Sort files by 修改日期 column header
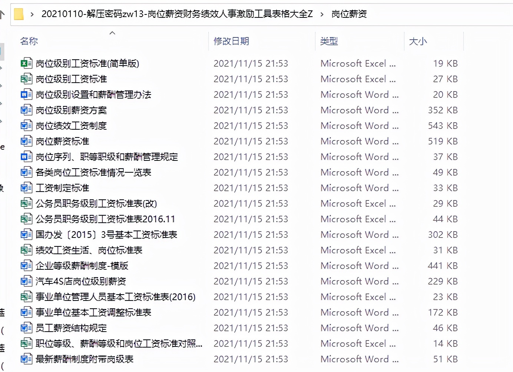 (231, 41)
